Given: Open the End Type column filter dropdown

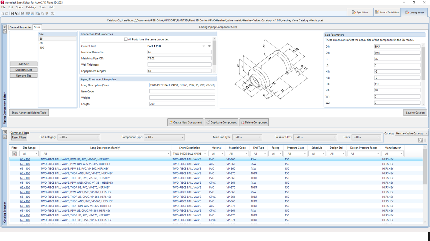Looking at the screenshot, I should (x=258, y=154).
